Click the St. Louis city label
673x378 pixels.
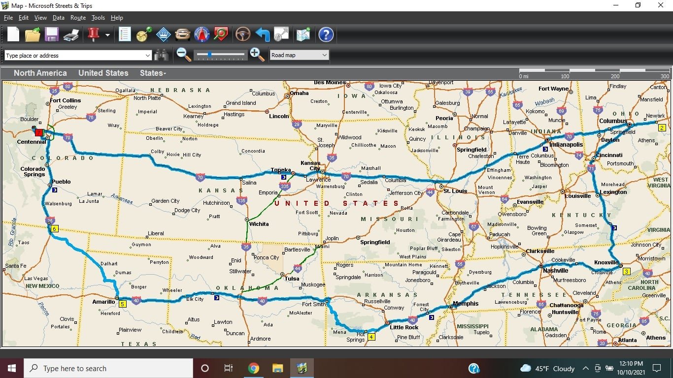[x=455, y=191]
